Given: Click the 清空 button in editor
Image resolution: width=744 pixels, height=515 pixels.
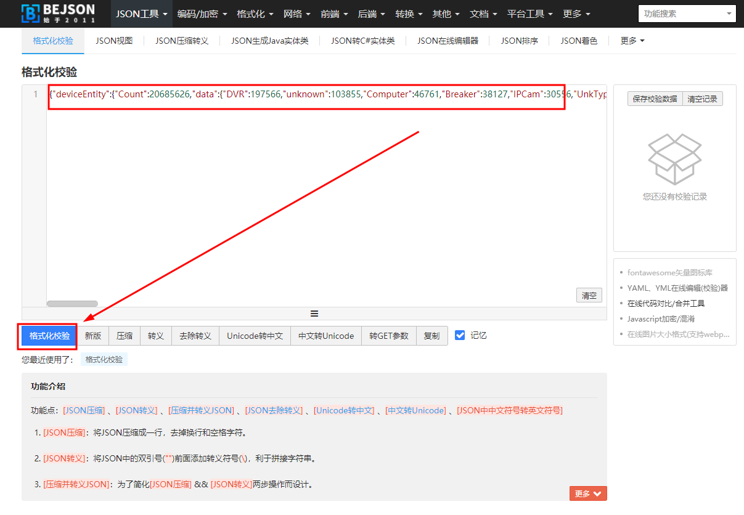Looking at the screenshot, I should (589, 295).
